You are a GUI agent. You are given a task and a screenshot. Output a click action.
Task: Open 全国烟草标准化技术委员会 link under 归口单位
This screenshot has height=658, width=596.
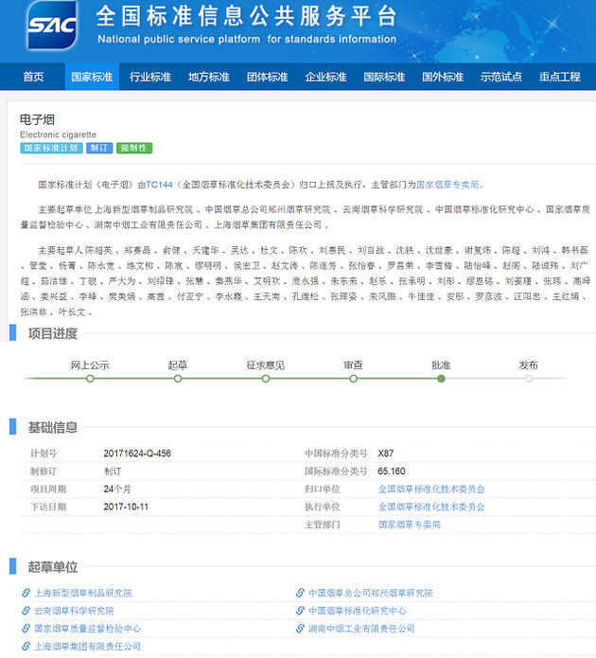coord(430,489)
